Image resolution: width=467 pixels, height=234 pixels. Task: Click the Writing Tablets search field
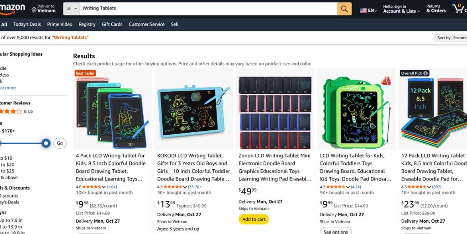pos(208,9)
